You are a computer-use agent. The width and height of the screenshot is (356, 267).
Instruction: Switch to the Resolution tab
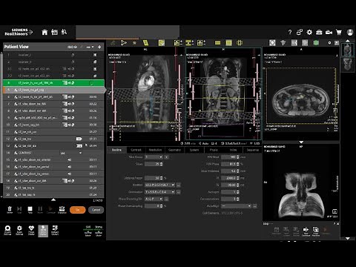(155, 150)
